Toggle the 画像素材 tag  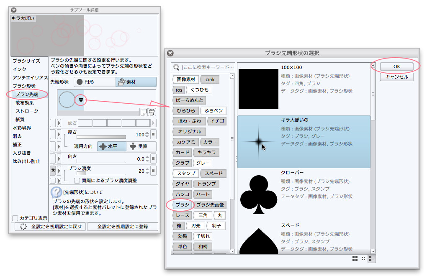tap(186, 79)
